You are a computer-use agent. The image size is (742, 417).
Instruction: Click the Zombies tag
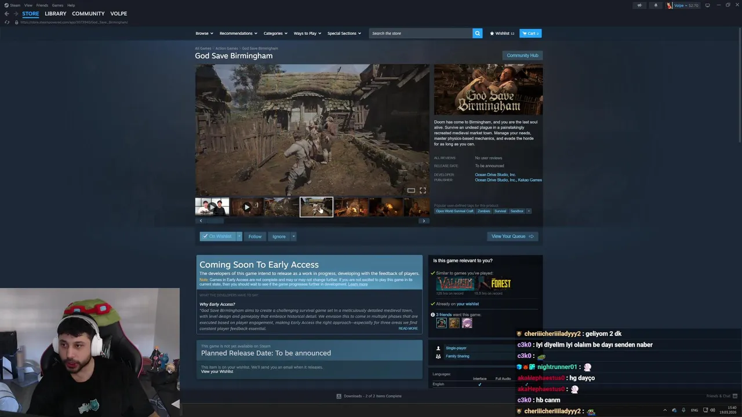pyautogui.click(x=483, y=211)
